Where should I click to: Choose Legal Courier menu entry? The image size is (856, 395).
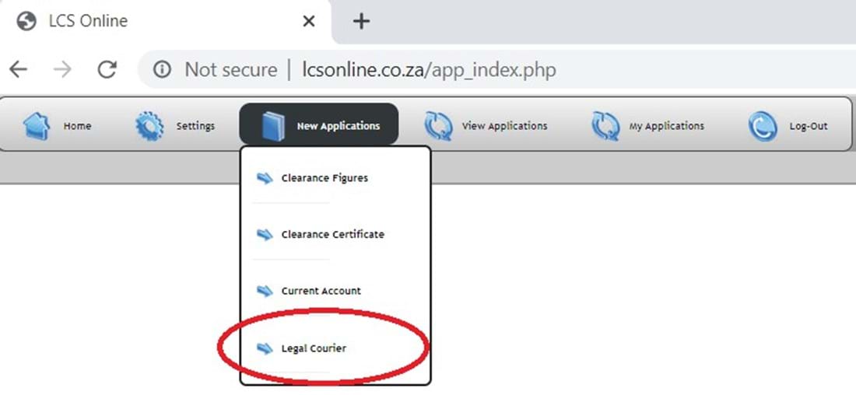314,348
